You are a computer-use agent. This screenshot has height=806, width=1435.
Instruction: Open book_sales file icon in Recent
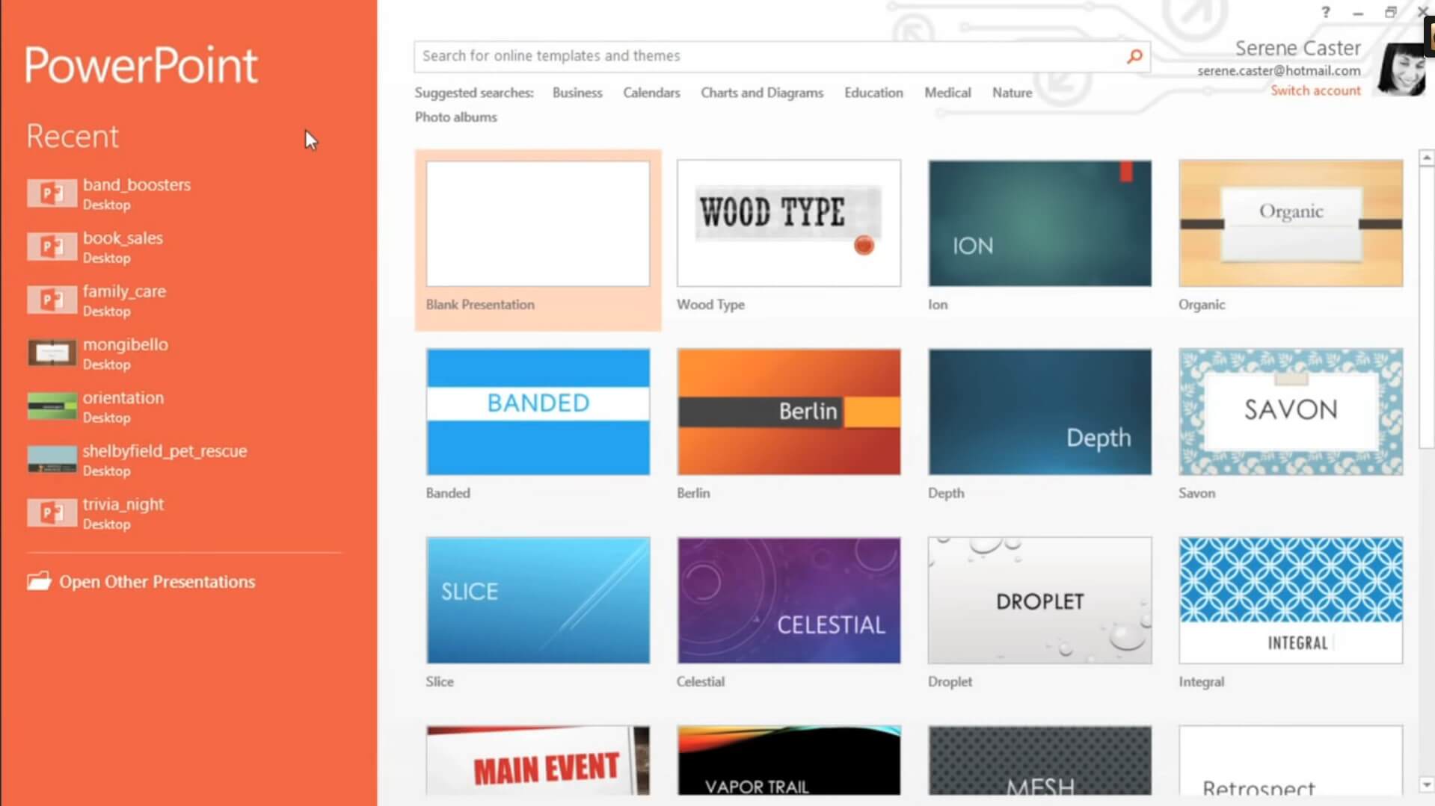[52, 247]
